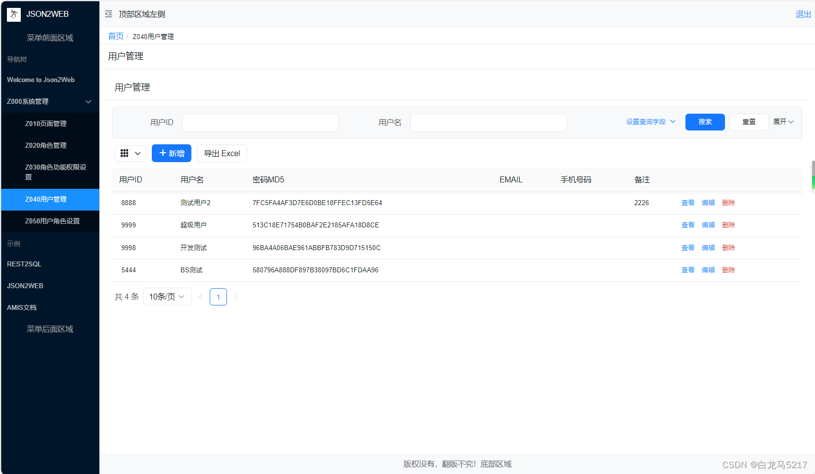The width and height of the screenshot is (815, 474).
Task: Click the JSON2WEB logo icon
Action: [x=13, y=14]
